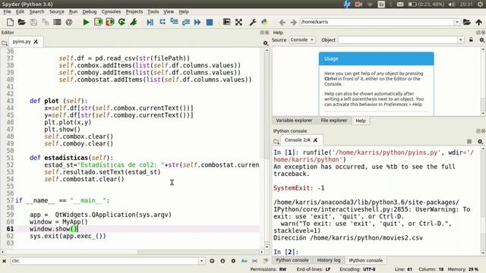
Task: Click the system settings gear in top bar
Action: [x=481, y=4]
